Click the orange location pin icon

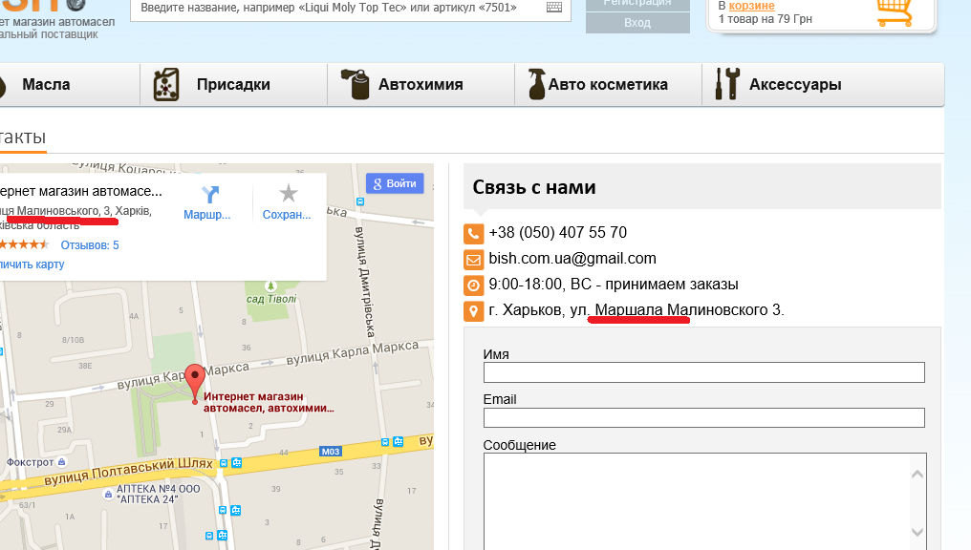pyautogui.click(x=473, y=311)
